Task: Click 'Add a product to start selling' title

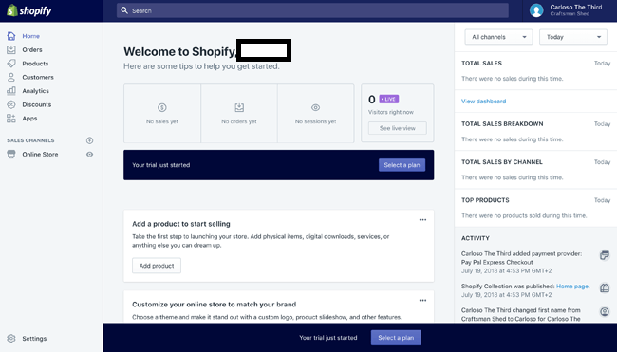Action: click(x=181, y=224)
